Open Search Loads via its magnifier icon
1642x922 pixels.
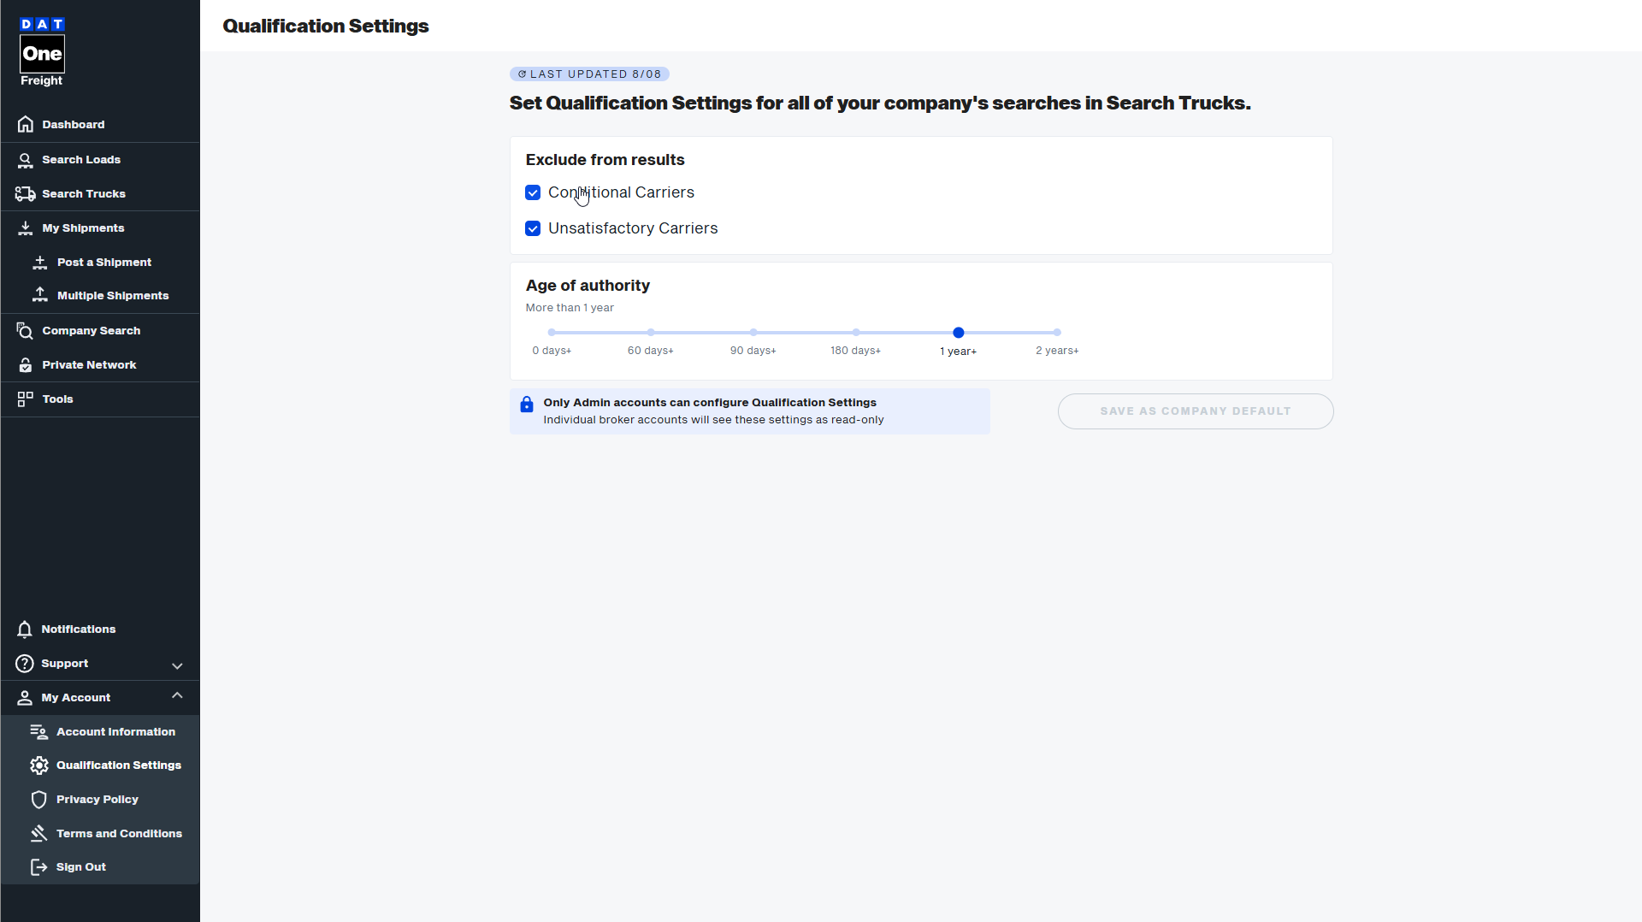(26, 160)
